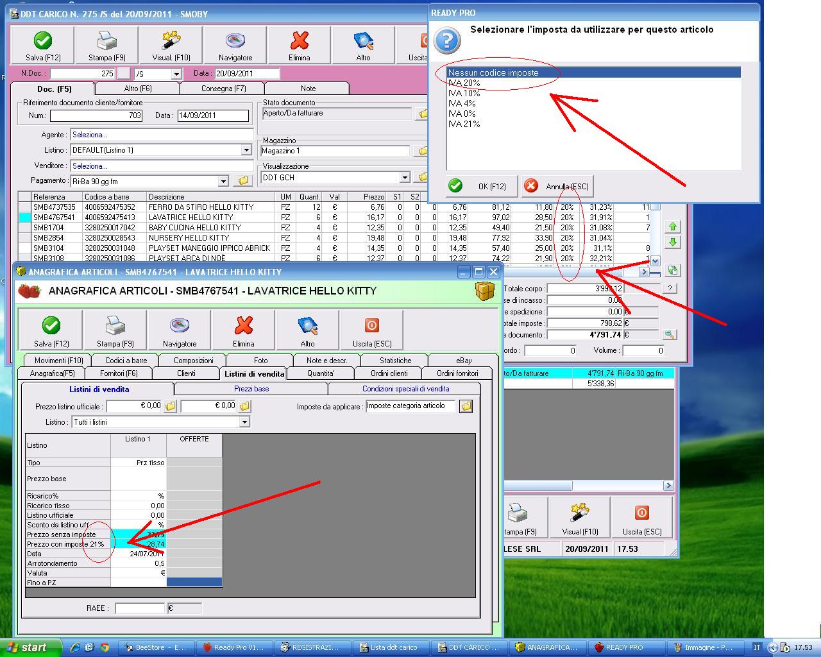Click Elimina in Anagrafica Articoli toolbar
Viewport: 821px width, 657px height.
coord(244,330)
